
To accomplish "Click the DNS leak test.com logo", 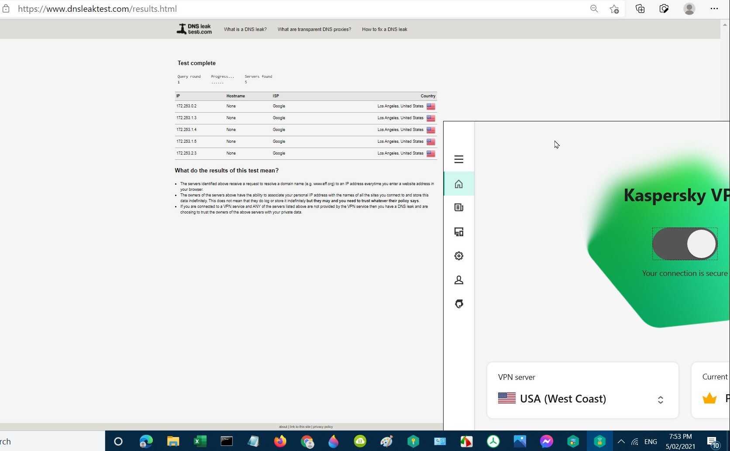I will pyautogui.click(x=194, y=29).
